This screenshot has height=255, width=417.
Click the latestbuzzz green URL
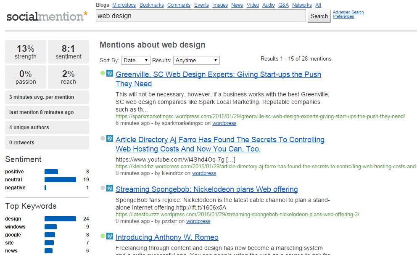[x=238, y=214]
